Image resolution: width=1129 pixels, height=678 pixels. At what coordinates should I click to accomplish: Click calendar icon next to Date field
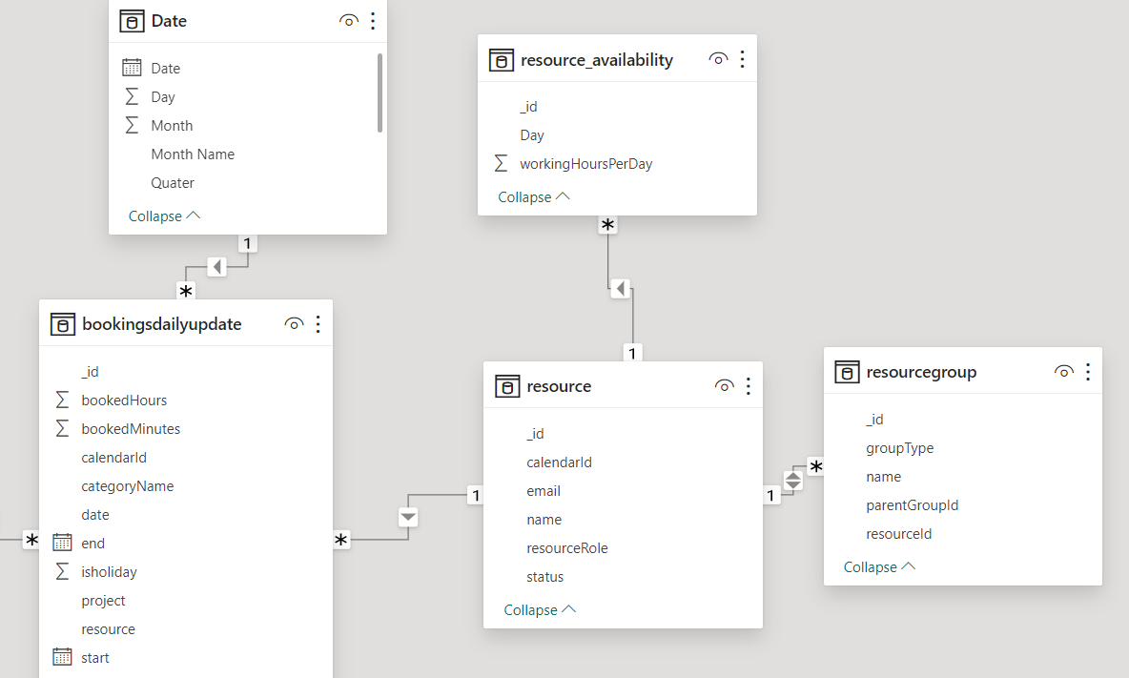tap(132, 68)
